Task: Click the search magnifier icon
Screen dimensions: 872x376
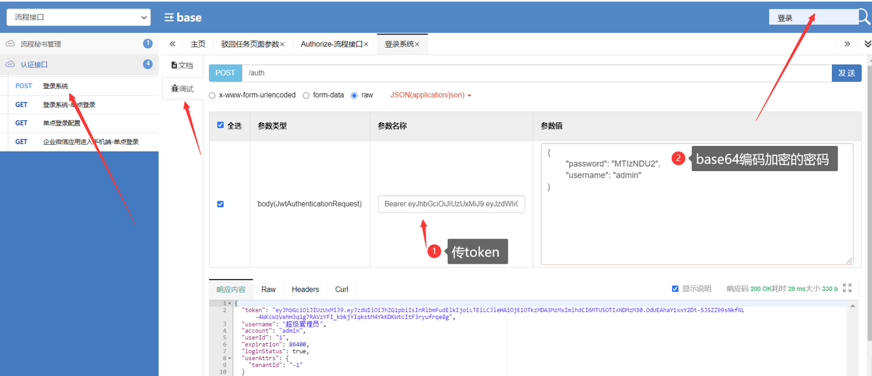Action: (864, 16)
